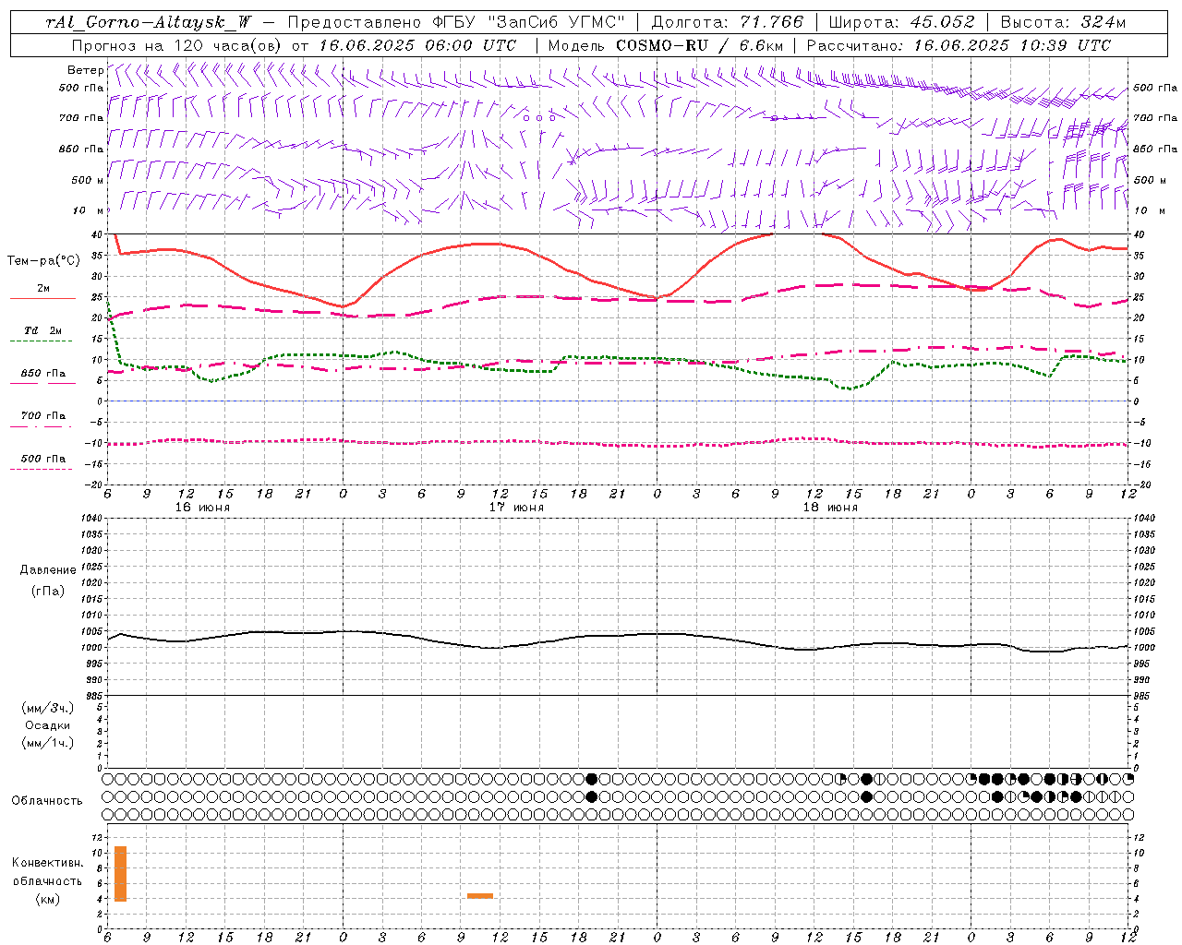Click the 500 гПа temperature legend label
This screenshot has height=945, width=1182.
click(x=43, y=459)
